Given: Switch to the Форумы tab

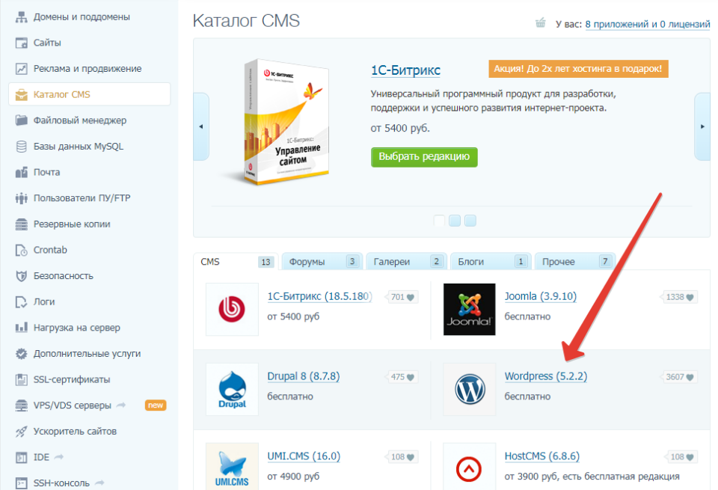Looking at the screenshot, I should tap(322, 262).
